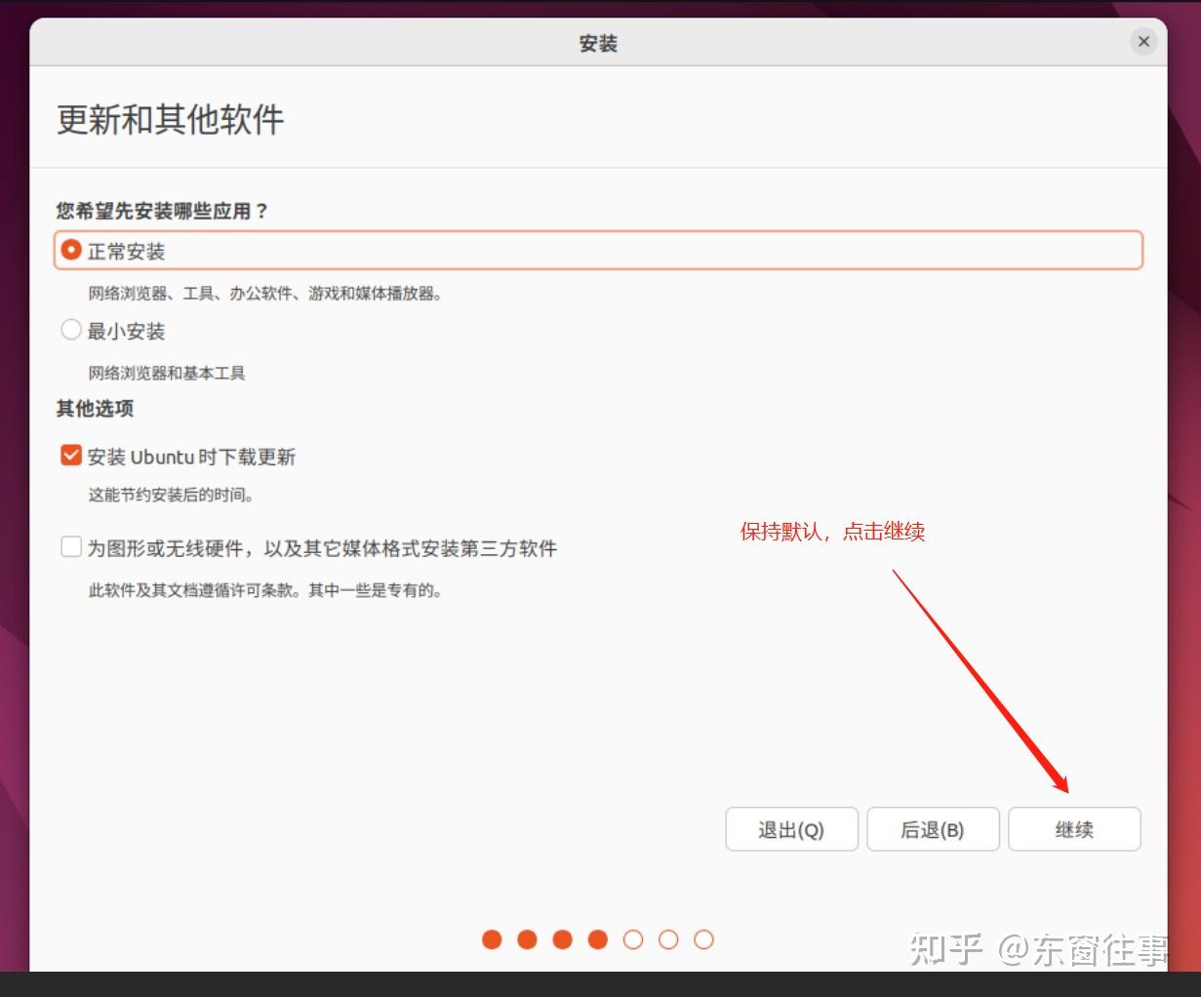Viewport: 1201px width, 997px height.
Task: Click the 继续 button to proceed
Action: (x=1073, y=829)
